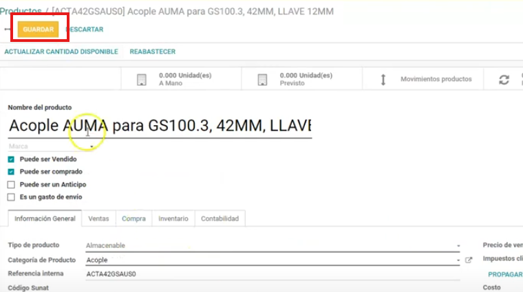Save the product with GUARDAR button
523x292 pixels.
point(38,30)
